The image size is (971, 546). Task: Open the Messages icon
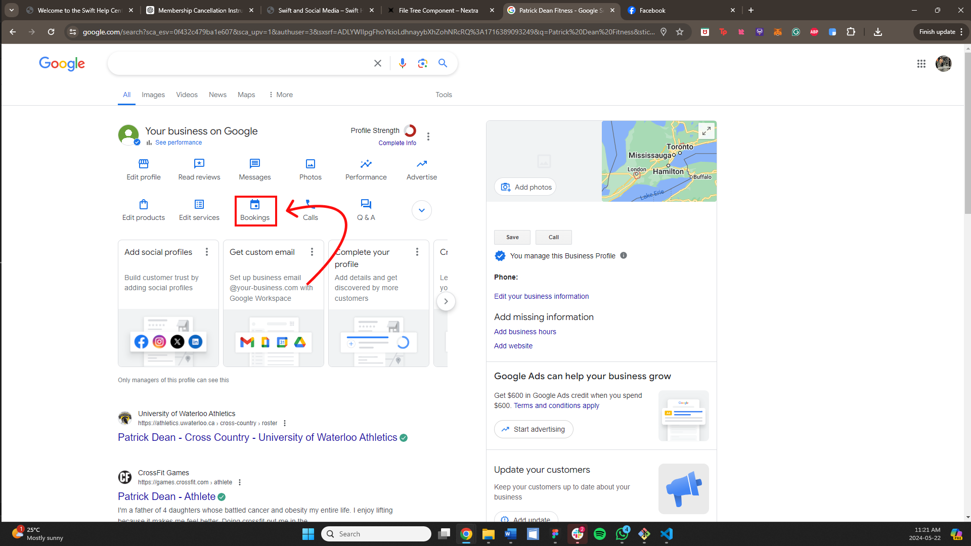255,164
